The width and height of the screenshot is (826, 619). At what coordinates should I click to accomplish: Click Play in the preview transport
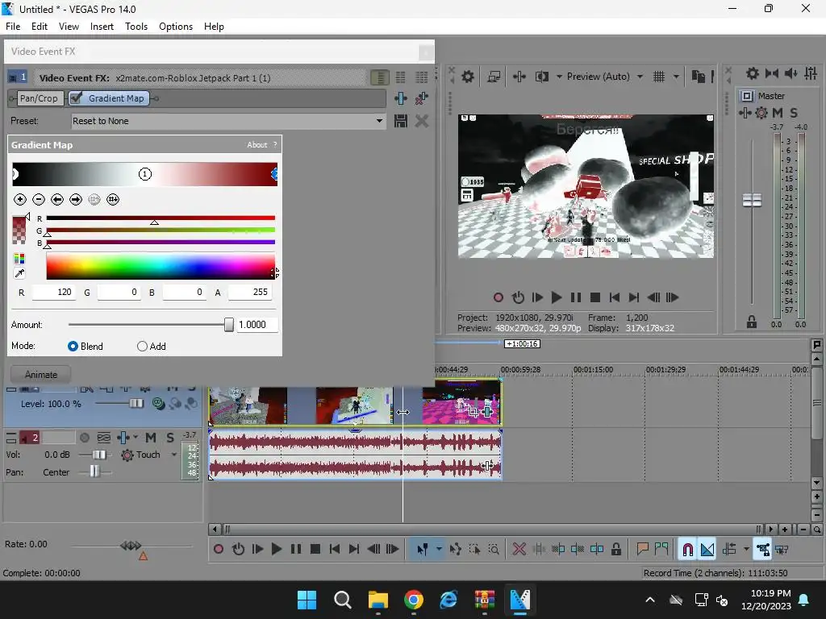tap(557, 297)
